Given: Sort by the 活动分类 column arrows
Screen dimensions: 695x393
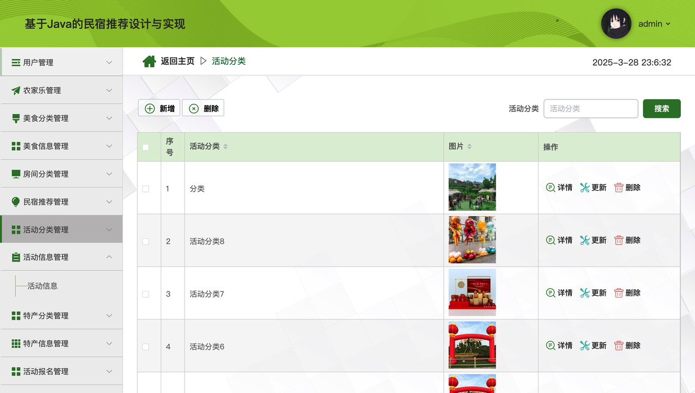Looking at the screenshot, I should [225, 147].
